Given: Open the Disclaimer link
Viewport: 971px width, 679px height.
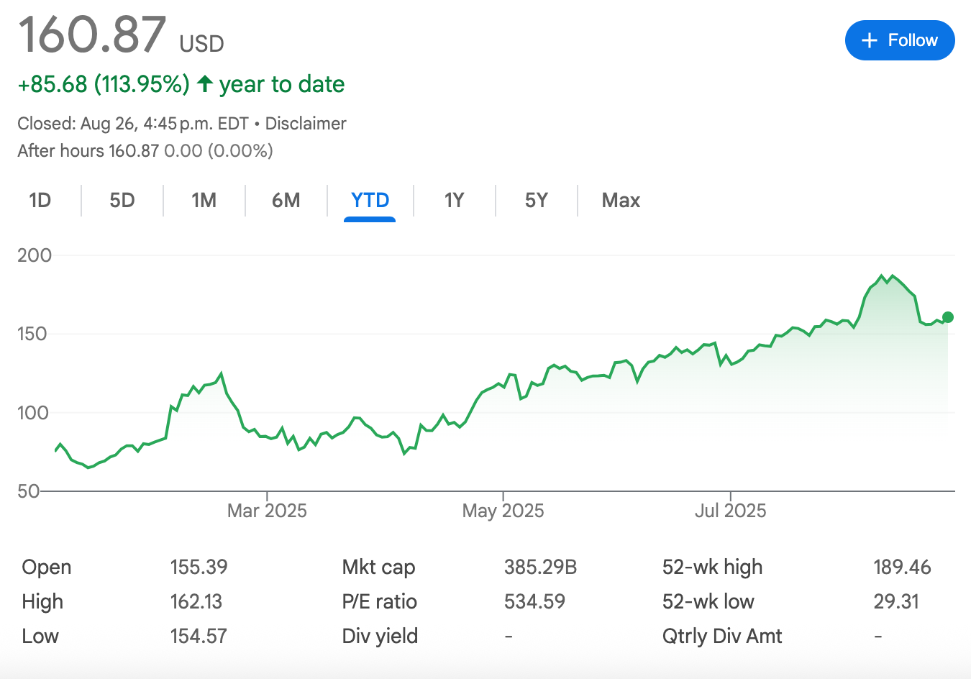Looking at the screenshot, I should [306, 124].
